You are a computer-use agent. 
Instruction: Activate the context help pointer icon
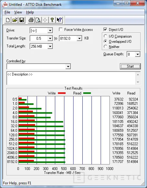[x=59, y=20]
